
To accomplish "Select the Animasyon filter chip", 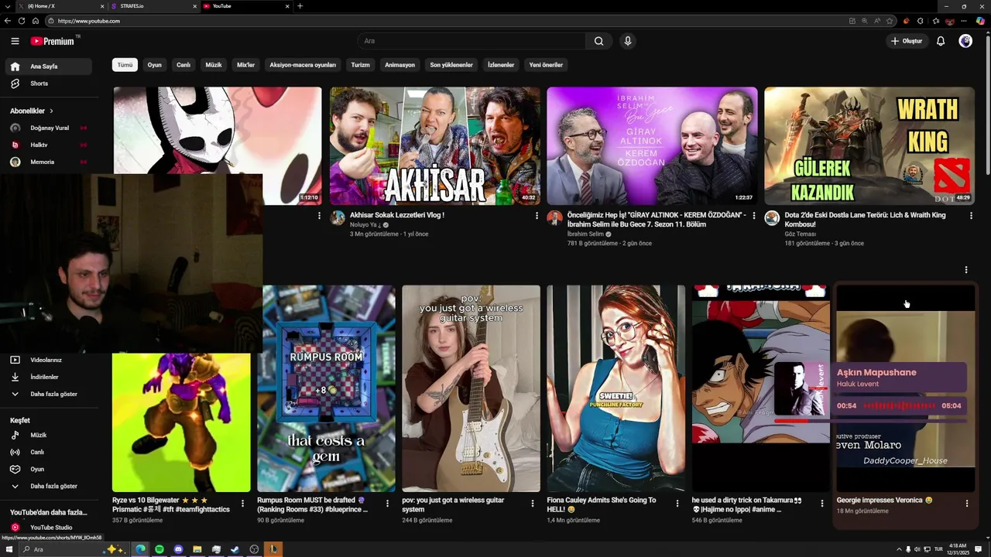I will tap(399, 65).
